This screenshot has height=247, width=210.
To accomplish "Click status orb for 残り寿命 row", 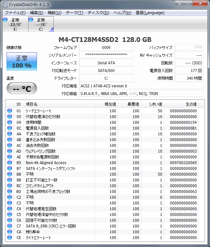I will pyautogui.click(x=10, y=232).
